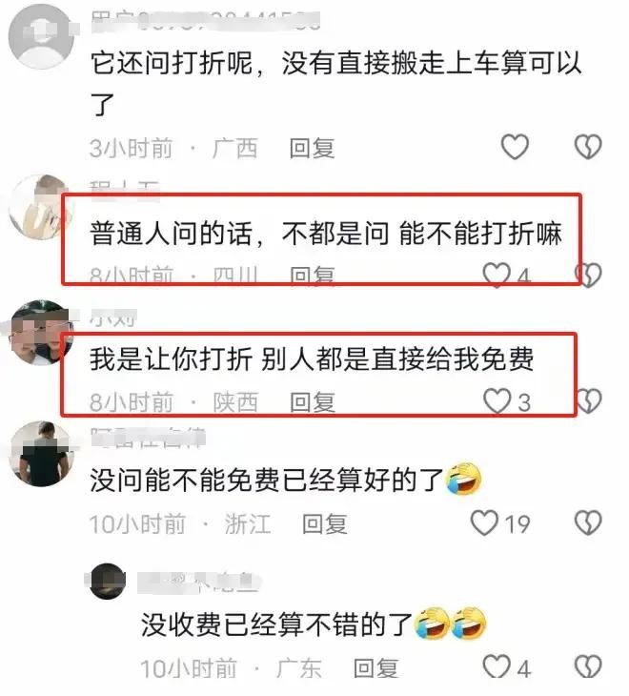Open the dark avatar of the Guangdong replier
The width and height of the screenshot is (629, 696).
pos(107,581)
